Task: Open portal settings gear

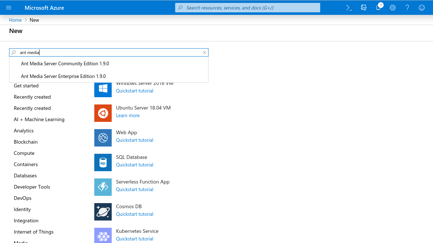Action: [x=393, y=8]
